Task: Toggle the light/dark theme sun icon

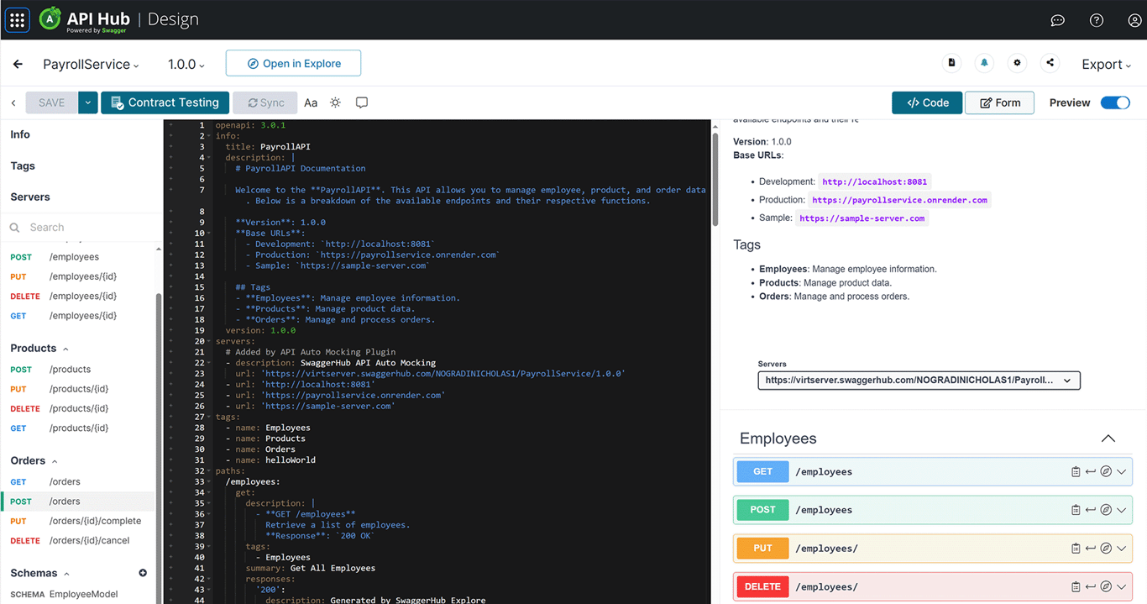Action: pos(335,102)
